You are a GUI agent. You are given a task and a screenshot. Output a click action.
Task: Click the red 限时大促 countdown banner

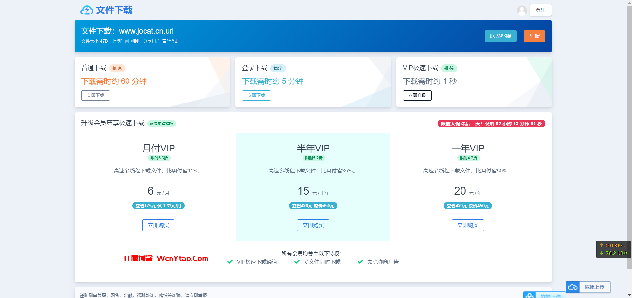tap(491, 124)
